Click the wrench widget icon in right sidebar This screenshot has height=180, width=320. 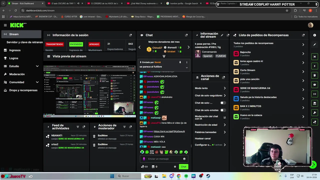pyautogui.click(x=314, y=113)
